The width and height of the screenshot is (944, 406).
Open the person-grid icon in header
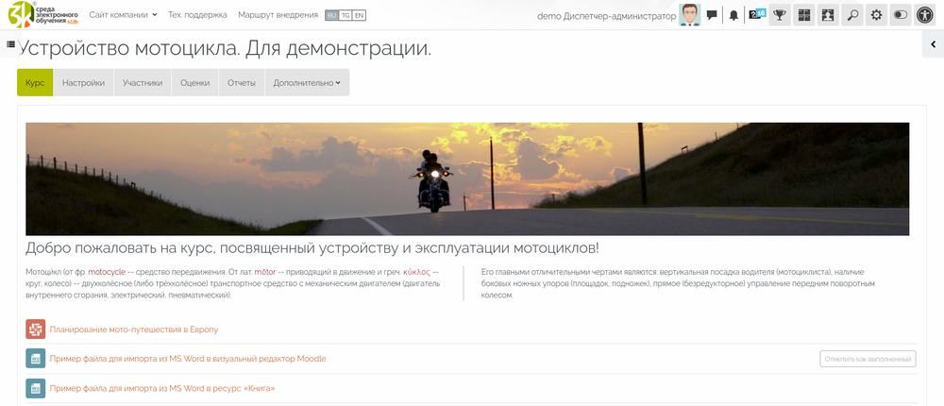tap(829, 15)
